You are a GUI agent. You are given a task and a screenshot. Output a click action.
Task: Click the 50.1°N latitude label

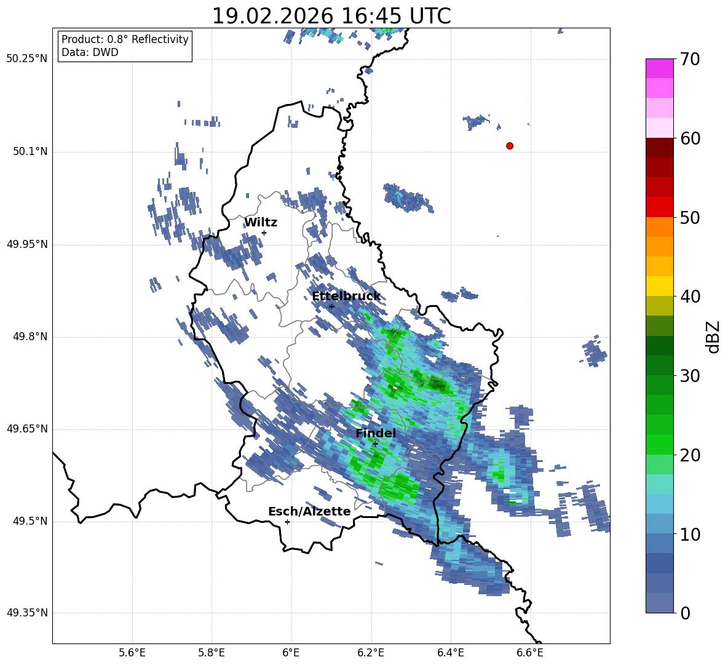pos(30,152)
